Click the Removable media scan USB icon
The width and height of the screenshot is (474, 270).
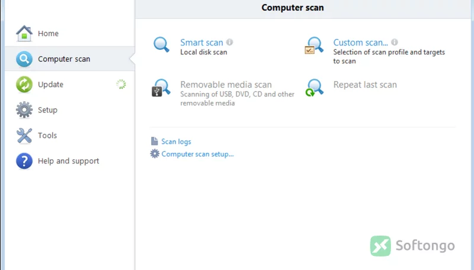[x=161, y=88]
